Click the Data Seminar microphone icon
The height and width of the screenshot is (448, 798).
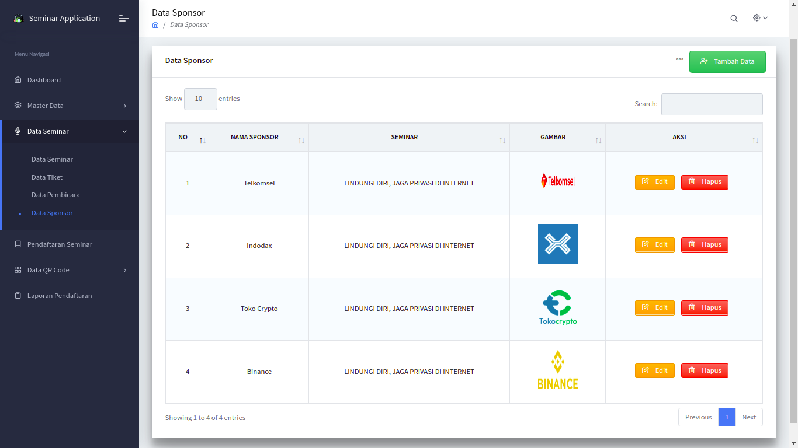(18, 131)
